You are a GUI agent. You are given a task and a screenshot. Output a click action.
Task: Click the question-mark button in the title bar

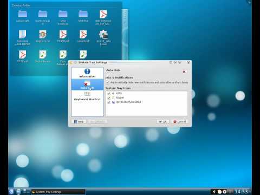point(171,62)
